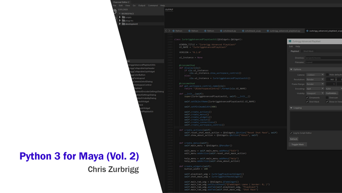This screenshot has height=193, width=342.
Task: Open the Command menu
Action: pos(153,5)
